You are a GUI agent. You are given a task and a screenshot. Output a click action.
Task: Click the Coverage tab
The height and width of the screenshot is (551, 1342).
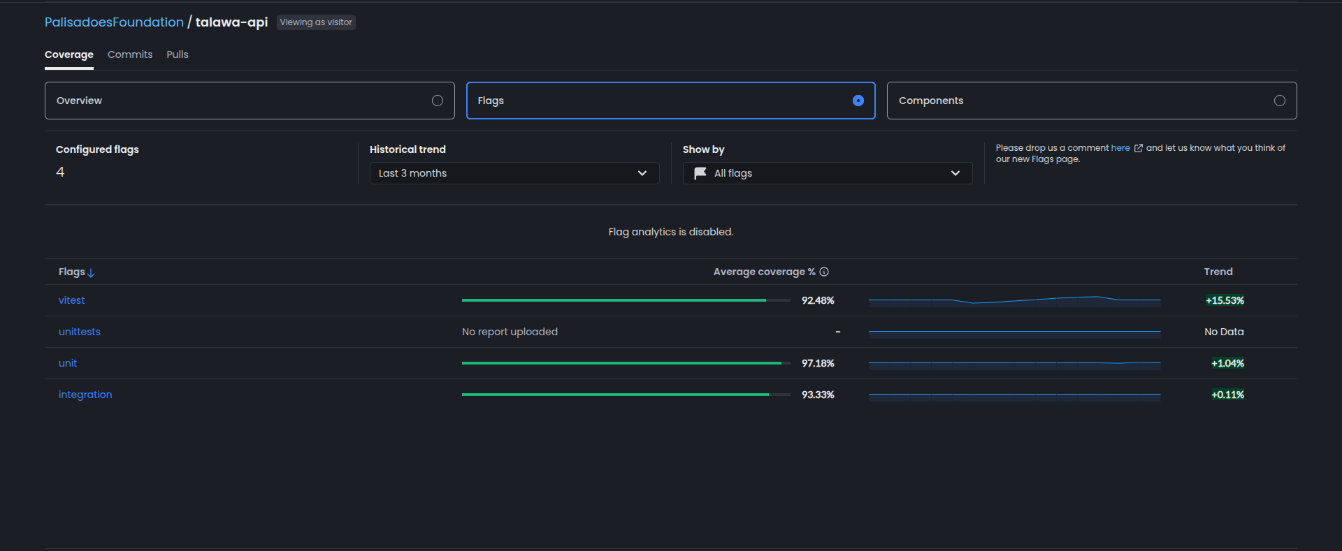pyautogui.click(x=68, y=54)
